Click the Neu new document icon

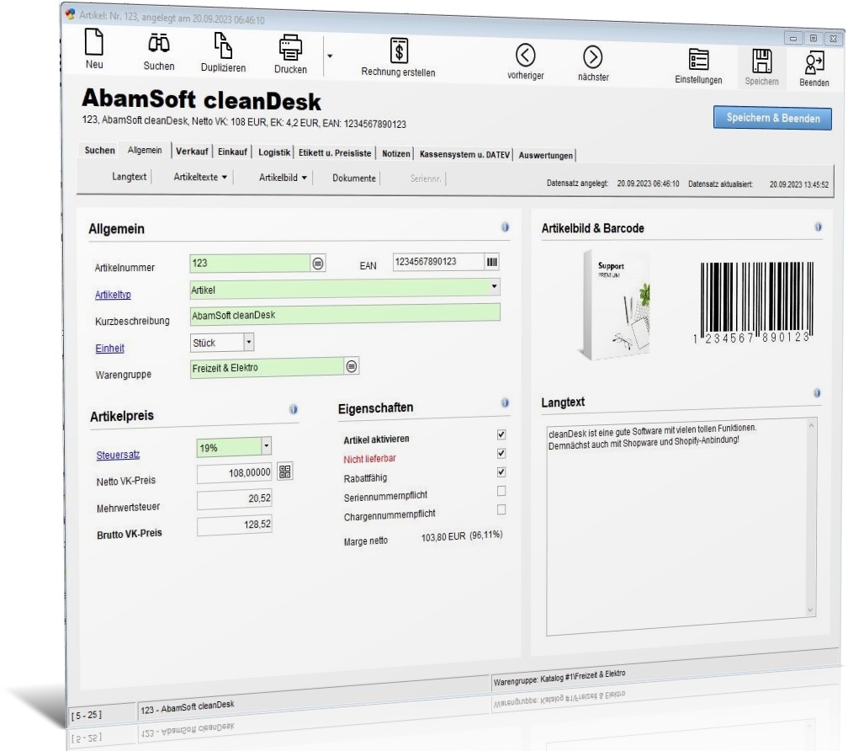94,41
